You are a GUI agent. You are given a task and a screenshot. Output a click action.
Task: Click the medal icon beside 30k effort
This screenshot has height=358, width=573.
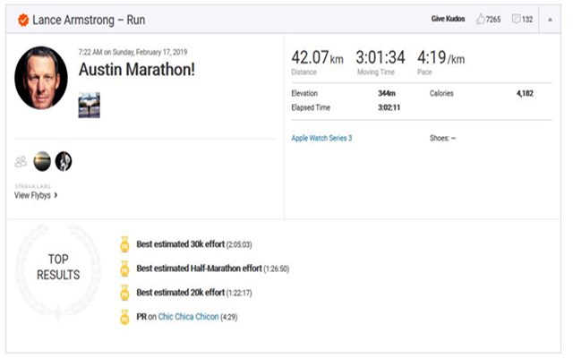[124, 244]
